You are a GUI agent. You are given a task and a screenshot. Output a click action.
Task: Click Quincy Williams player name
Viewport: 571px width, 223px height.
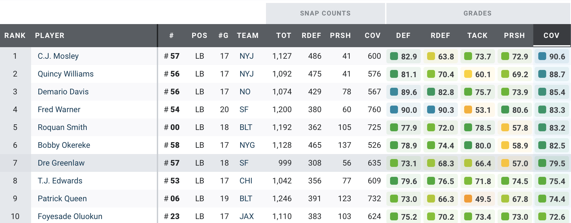pos(66,74)
